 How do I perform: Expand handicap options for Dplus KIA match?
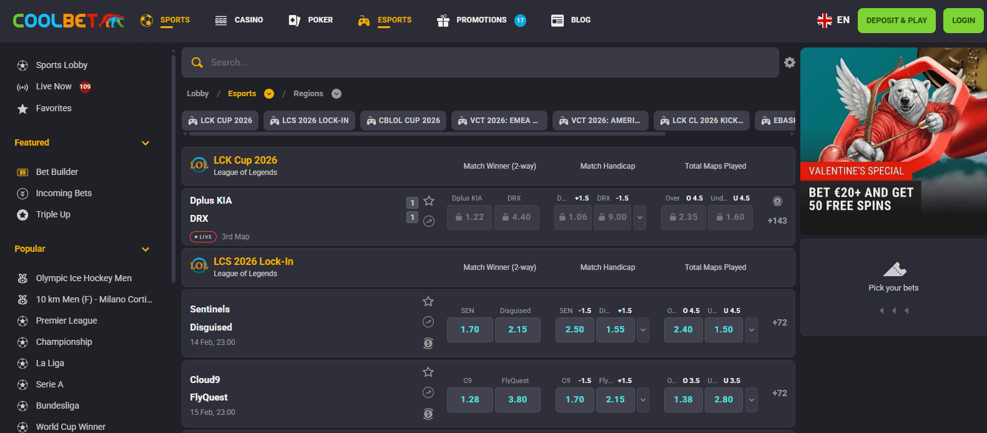click(641, 217)
